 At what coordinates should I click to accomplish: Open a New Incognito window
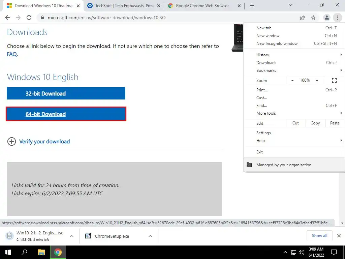(x=294, y=44)
